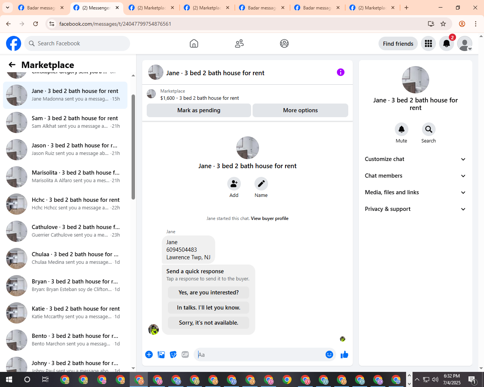Open Sam's 3 bed 2 bath conversation
This screenshot has width=484, height=387.
(65, 122)
